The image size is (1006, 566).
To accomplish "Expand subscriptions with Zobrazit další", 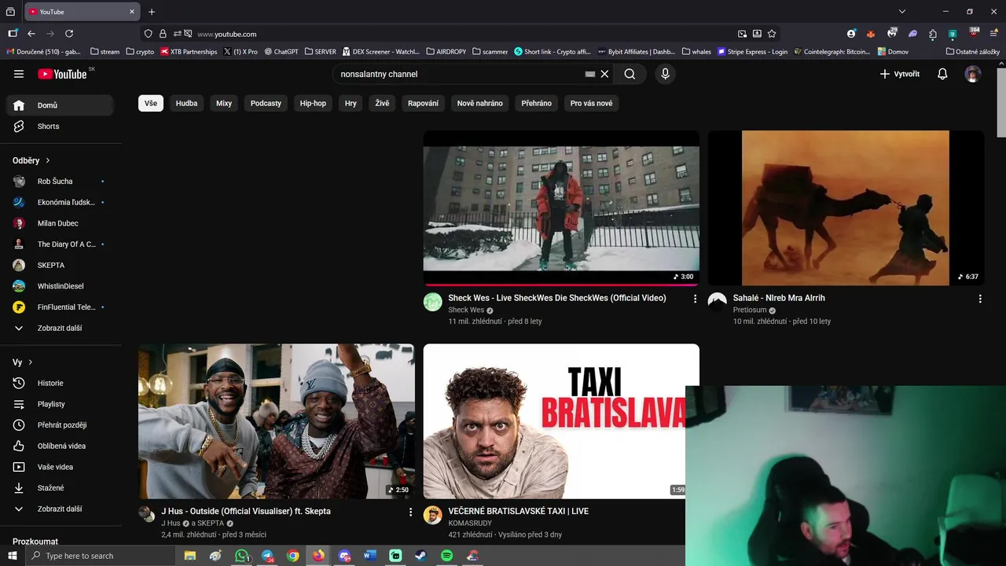I will [x=61, y=328].
